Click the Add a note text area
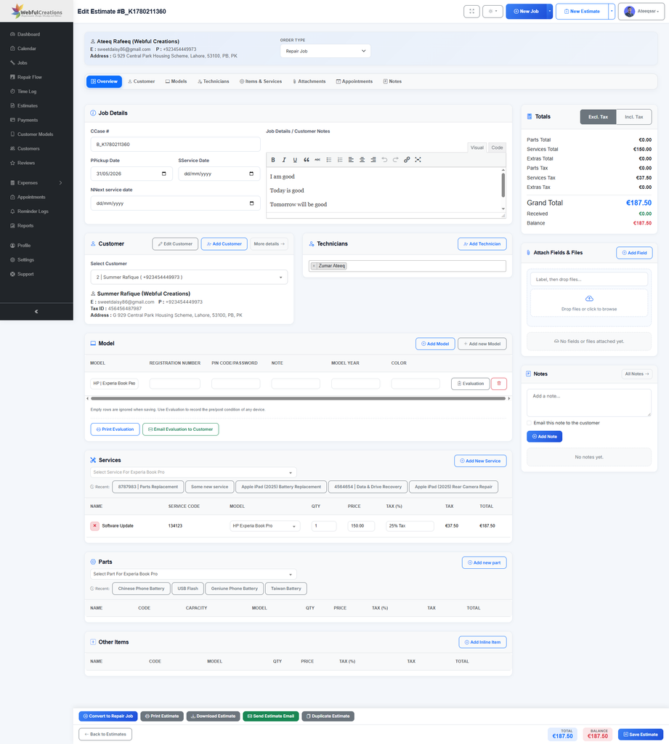669x744 pixels. (x=589, y=403)
